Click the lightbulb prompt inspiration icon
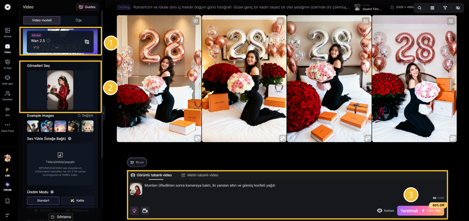 [134, 211]
